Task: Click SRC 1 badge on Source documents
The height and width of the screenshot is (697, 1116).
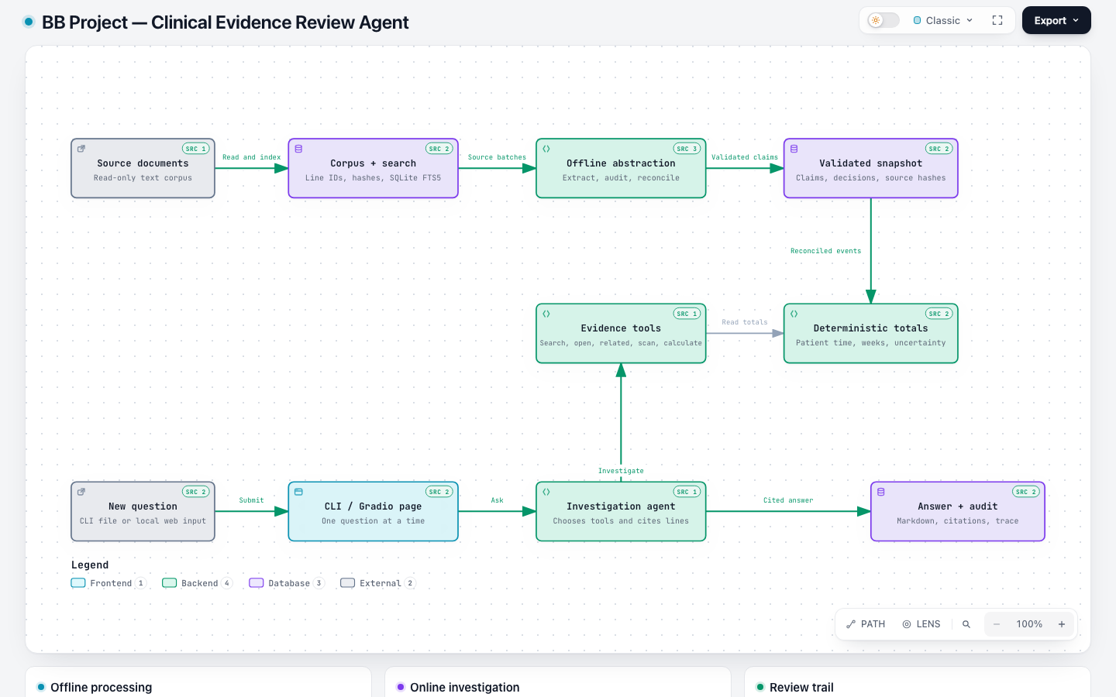Action: [195, 149]
